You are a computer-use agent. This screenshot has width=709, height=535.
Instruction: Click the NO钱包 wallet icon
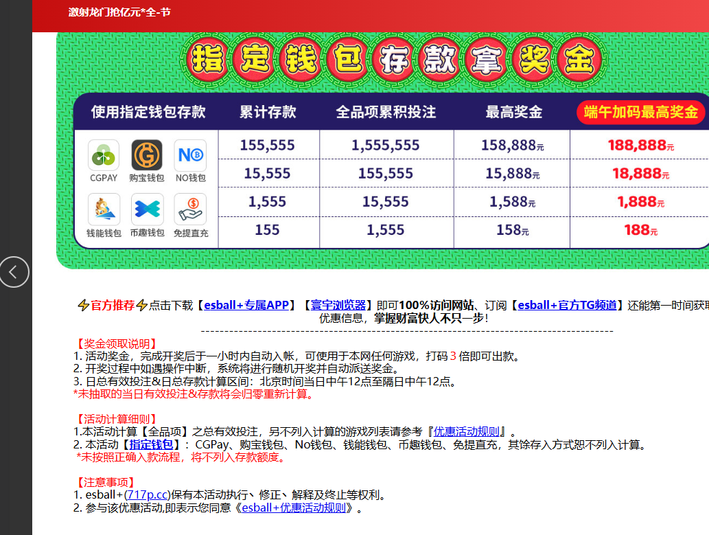[190, 155]
